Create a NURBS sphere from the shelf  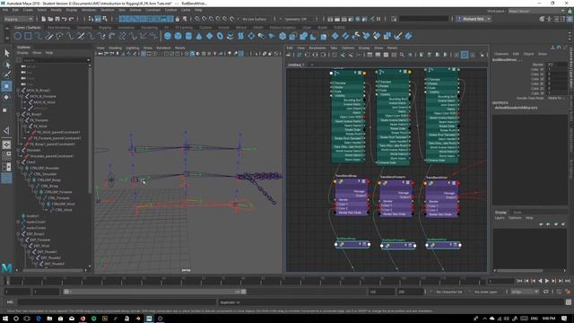168,36
